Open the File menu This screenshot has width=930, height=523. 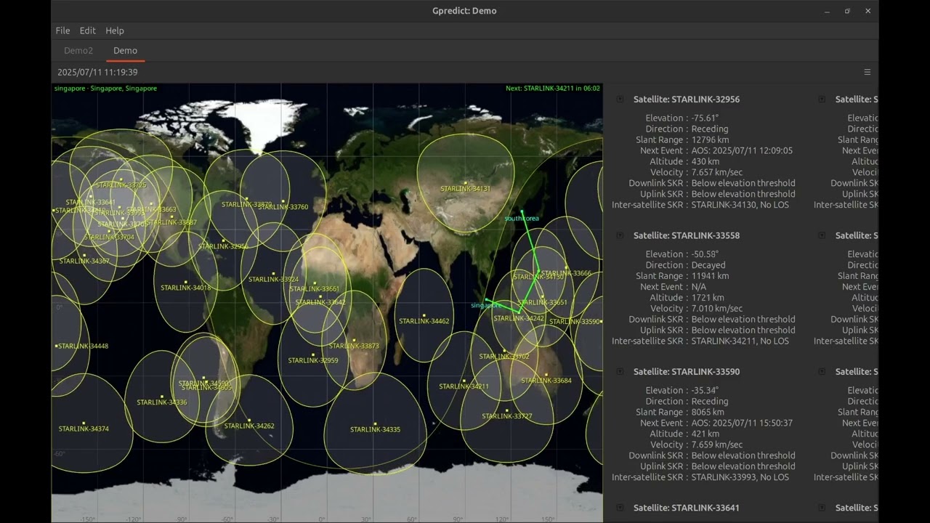click(x=63, y=31)
